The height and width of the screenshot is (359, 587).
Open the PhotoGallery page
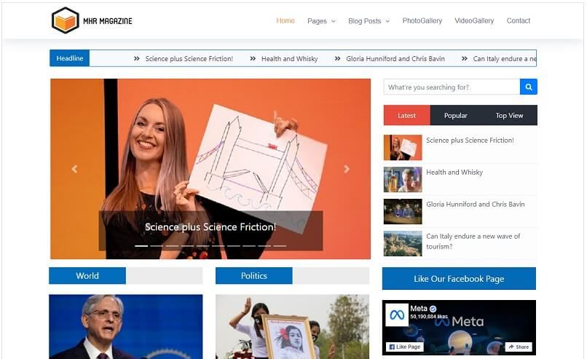(422, 20)
